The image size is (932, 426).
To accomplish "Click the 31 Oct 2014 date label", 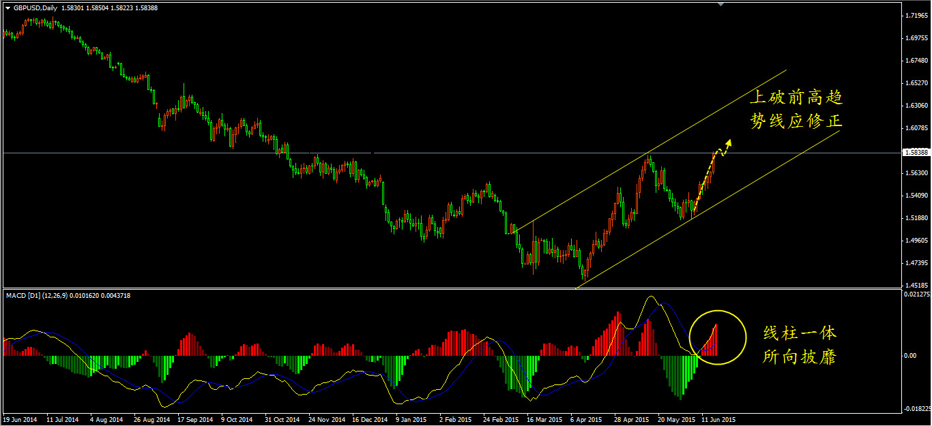I will click(281, 419).
